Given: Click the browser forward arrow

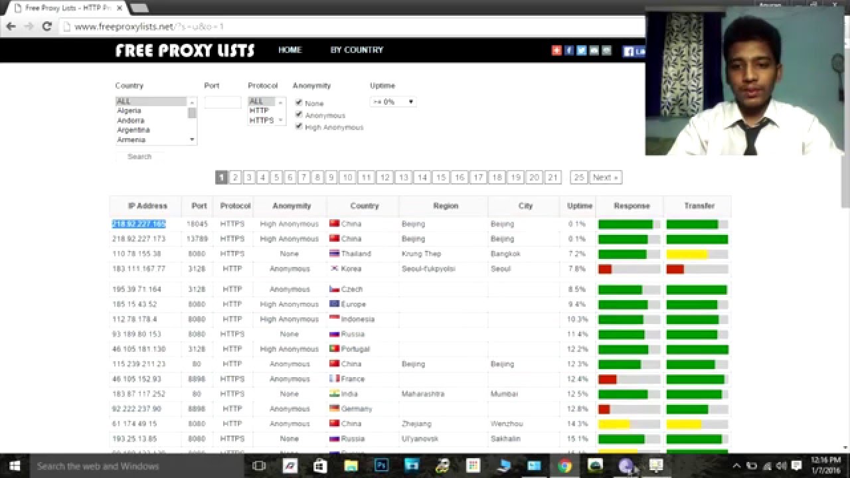Looking at the screenshot, I should pos(29,27).
